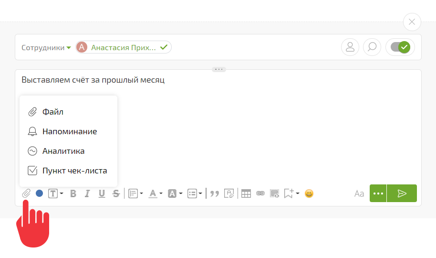This screenshot has height=258, width=436.
Task: Open the bookmark template dropdown
Action: point(291,193)
